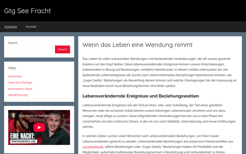Open the Feed der Einträge link
The image size is (246, 154).
click(20, 83)
